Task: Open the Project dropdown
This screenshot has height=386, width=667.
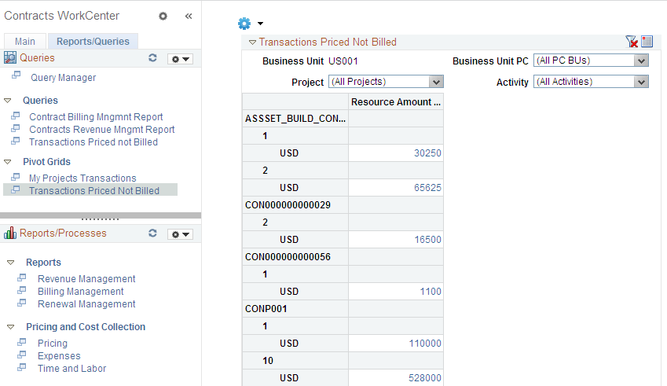Action: pos(437,82)
